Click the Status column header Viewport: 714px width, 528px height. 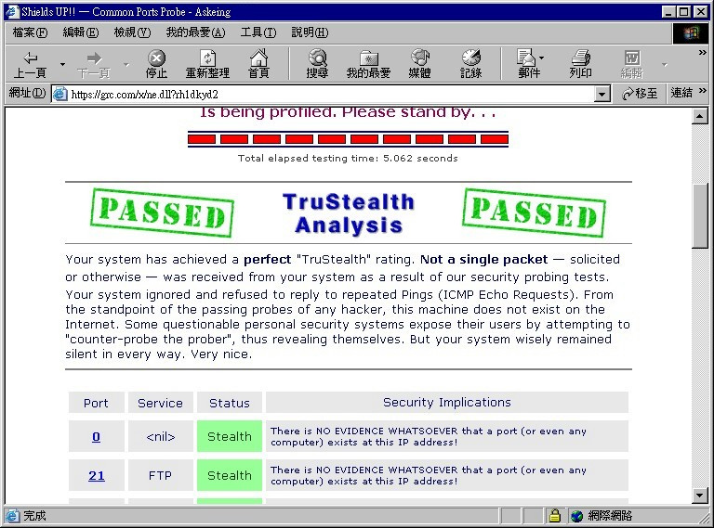[230, 402]
